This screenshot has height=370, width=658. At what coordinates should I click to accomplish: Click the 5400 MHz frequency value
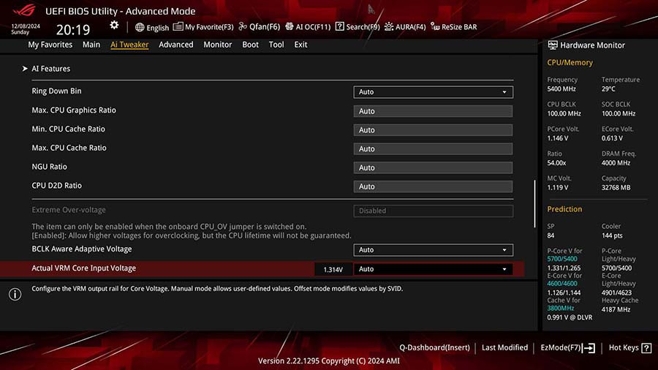point(561,89)
